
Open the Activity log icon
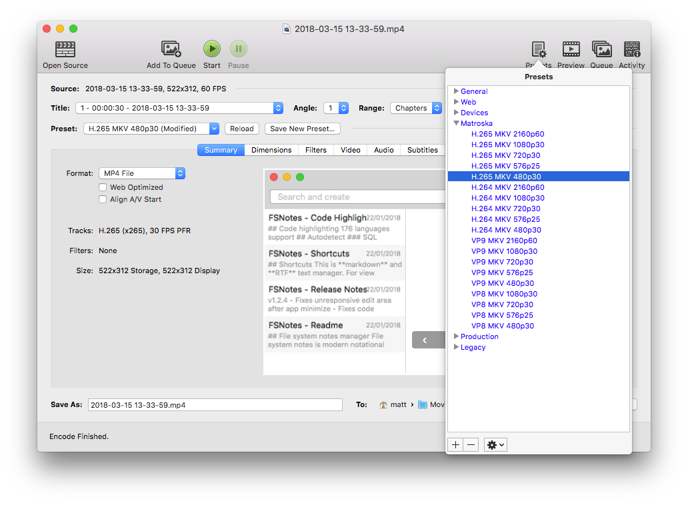click(x=632, y=49)
